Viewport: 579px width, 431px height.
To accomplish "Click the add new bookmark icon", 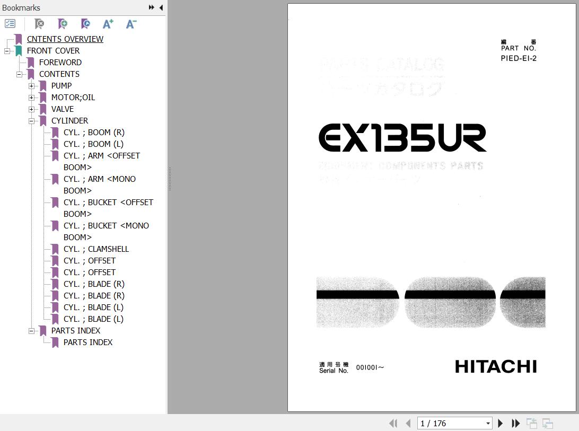I will [63, 24].
